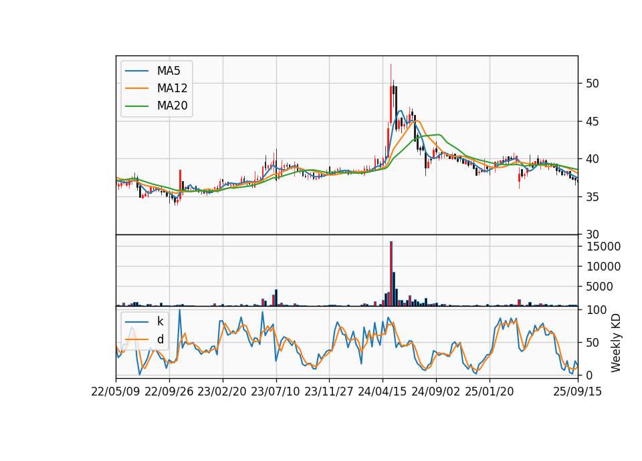642x461 pixels.
Task: Click the price axis value 30
Action: pos(593,235)
